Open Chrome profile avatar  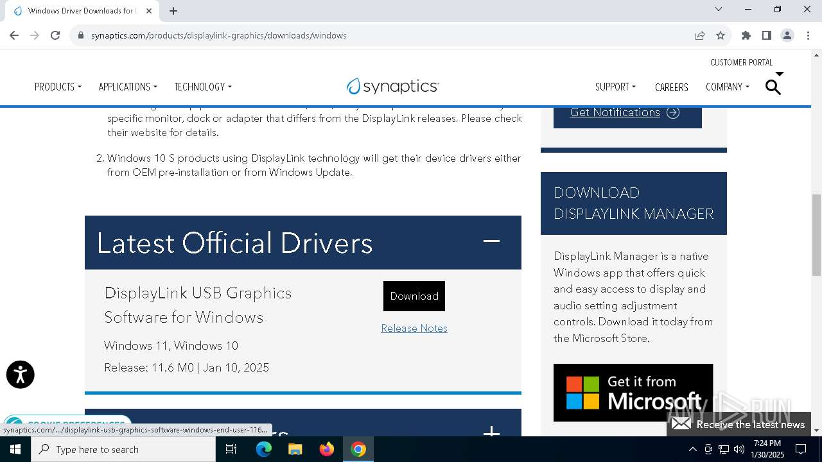coord(787,35)
